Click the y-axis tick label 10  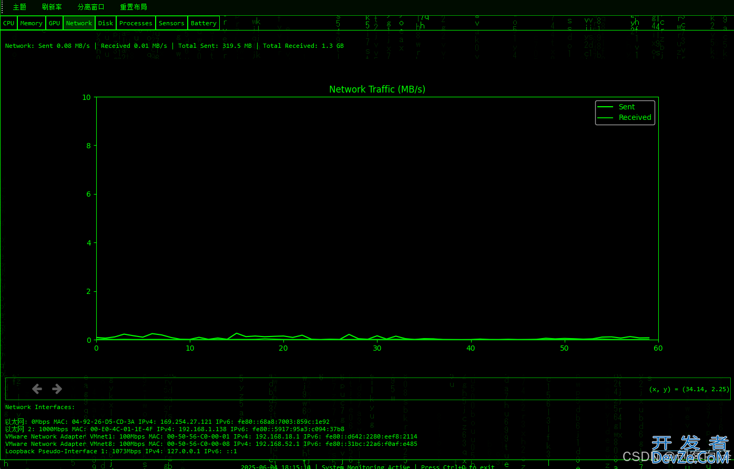[x=87, y=97]
